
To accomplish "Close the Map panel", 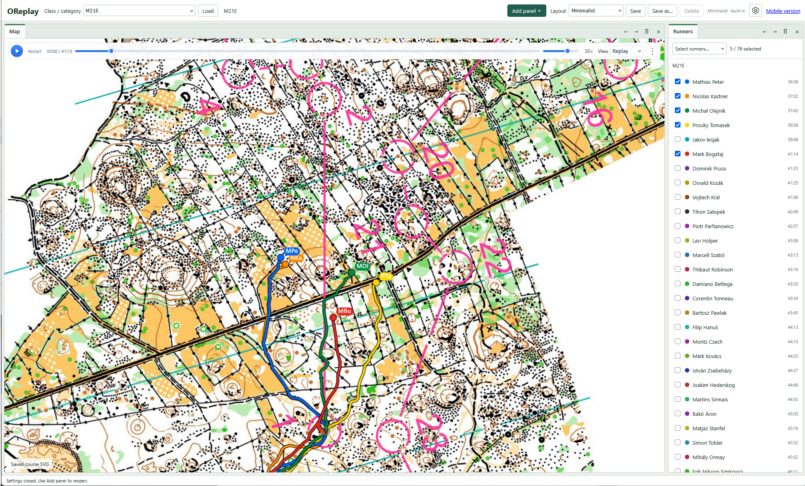I will pos(658,32).
